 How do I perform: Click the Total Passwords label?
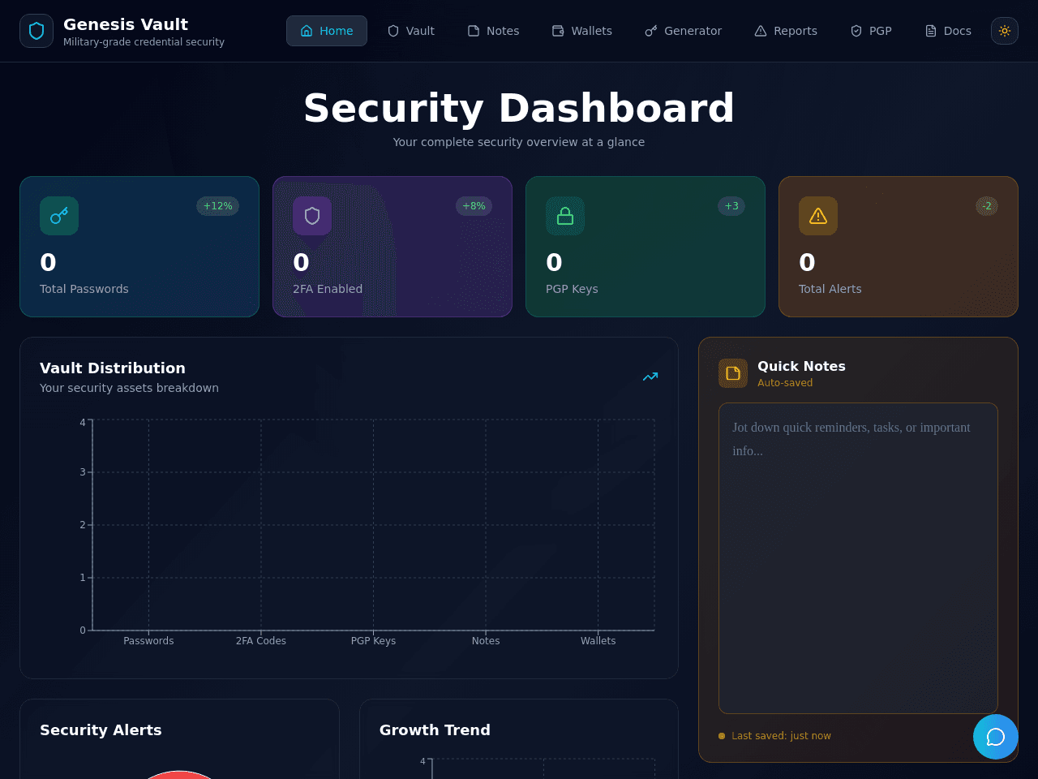(x=84, y=289)
